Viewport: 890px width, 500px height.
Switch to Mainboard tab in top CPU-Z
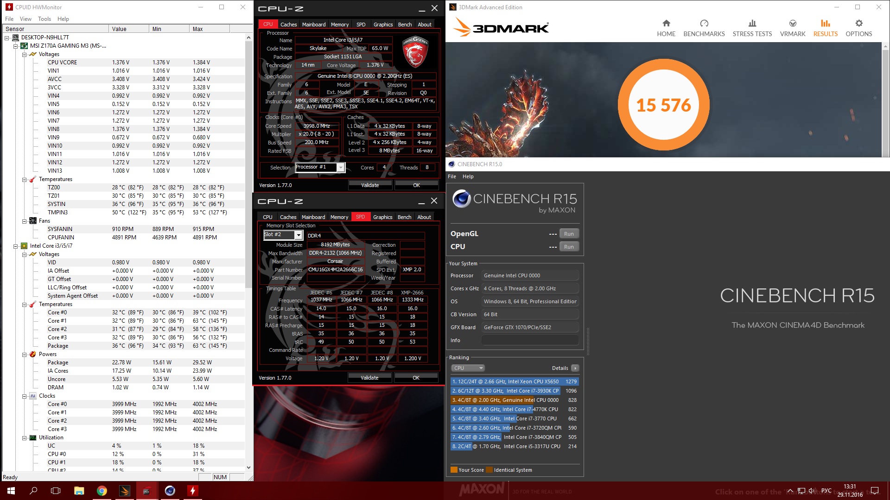coord(314,25)
